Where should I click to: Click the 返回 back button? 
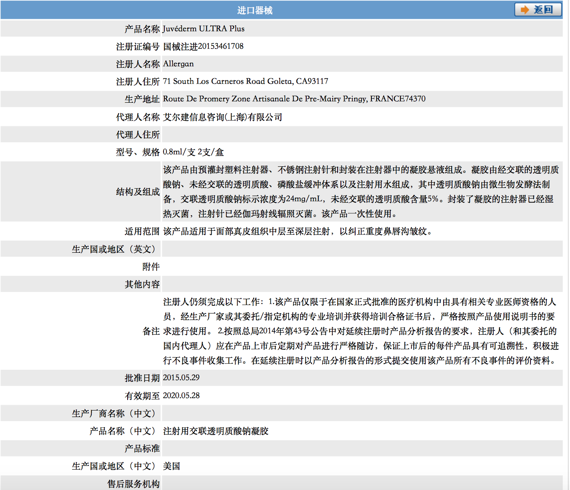pos(538,9)
